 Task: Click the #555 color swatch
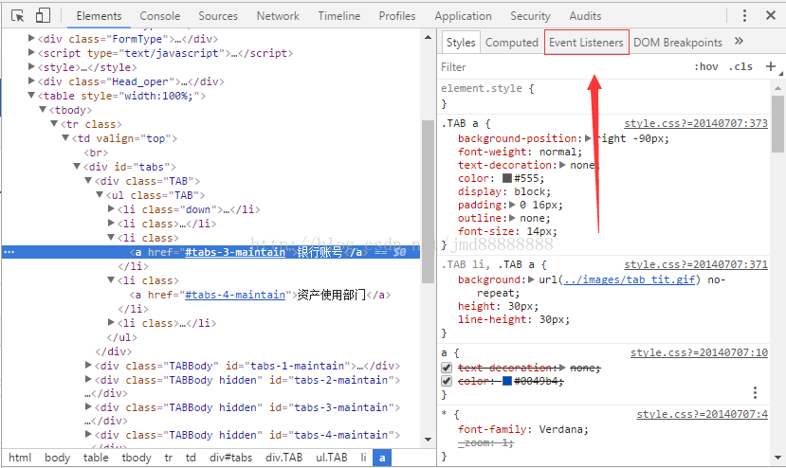pos(507,178)
